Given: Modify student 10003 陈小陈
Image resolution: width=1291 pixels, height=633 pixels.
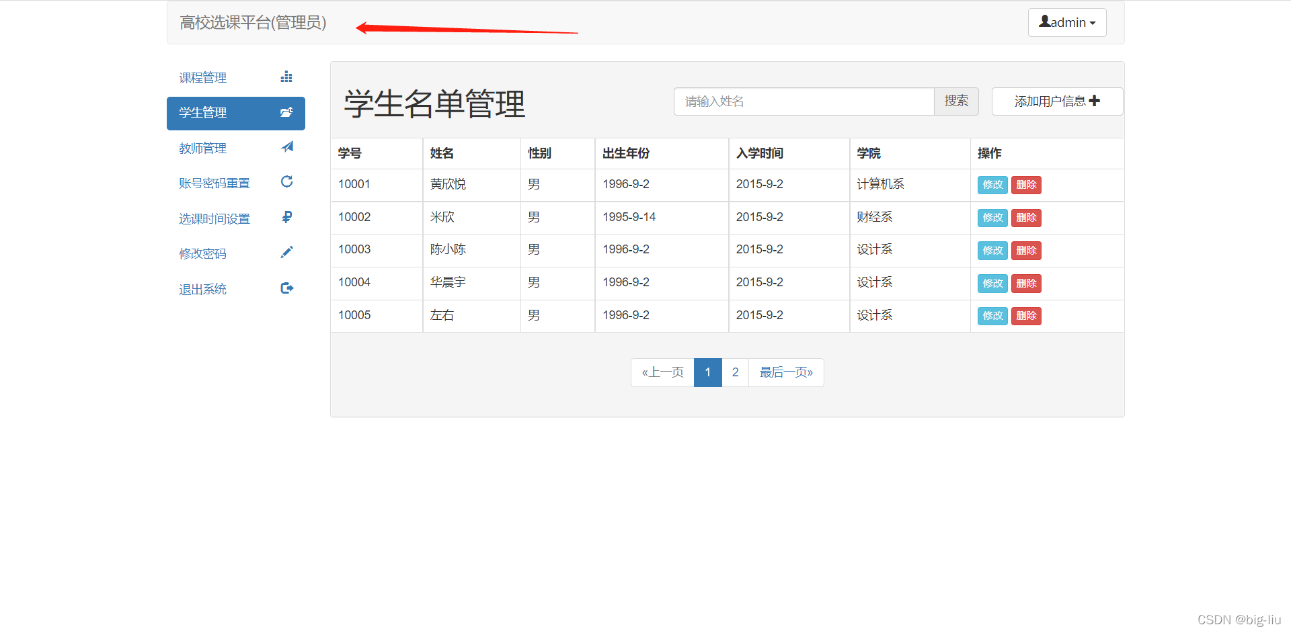Looking at the screenshot, I should (x=992, y=251).
